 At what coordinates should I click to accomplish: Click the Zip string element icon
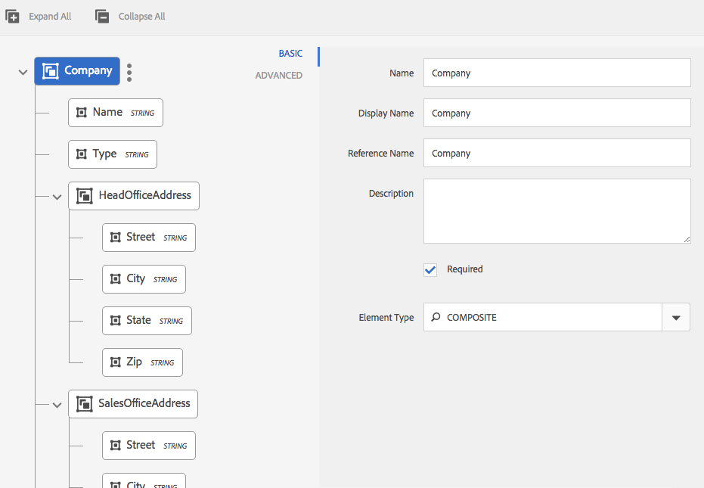116,362
